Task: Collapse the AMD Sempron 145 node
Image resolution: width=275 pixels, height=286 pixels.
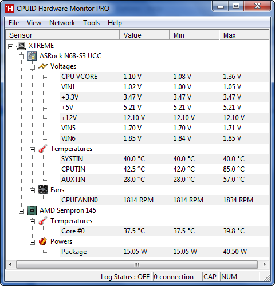Action: tap(22, 211)
